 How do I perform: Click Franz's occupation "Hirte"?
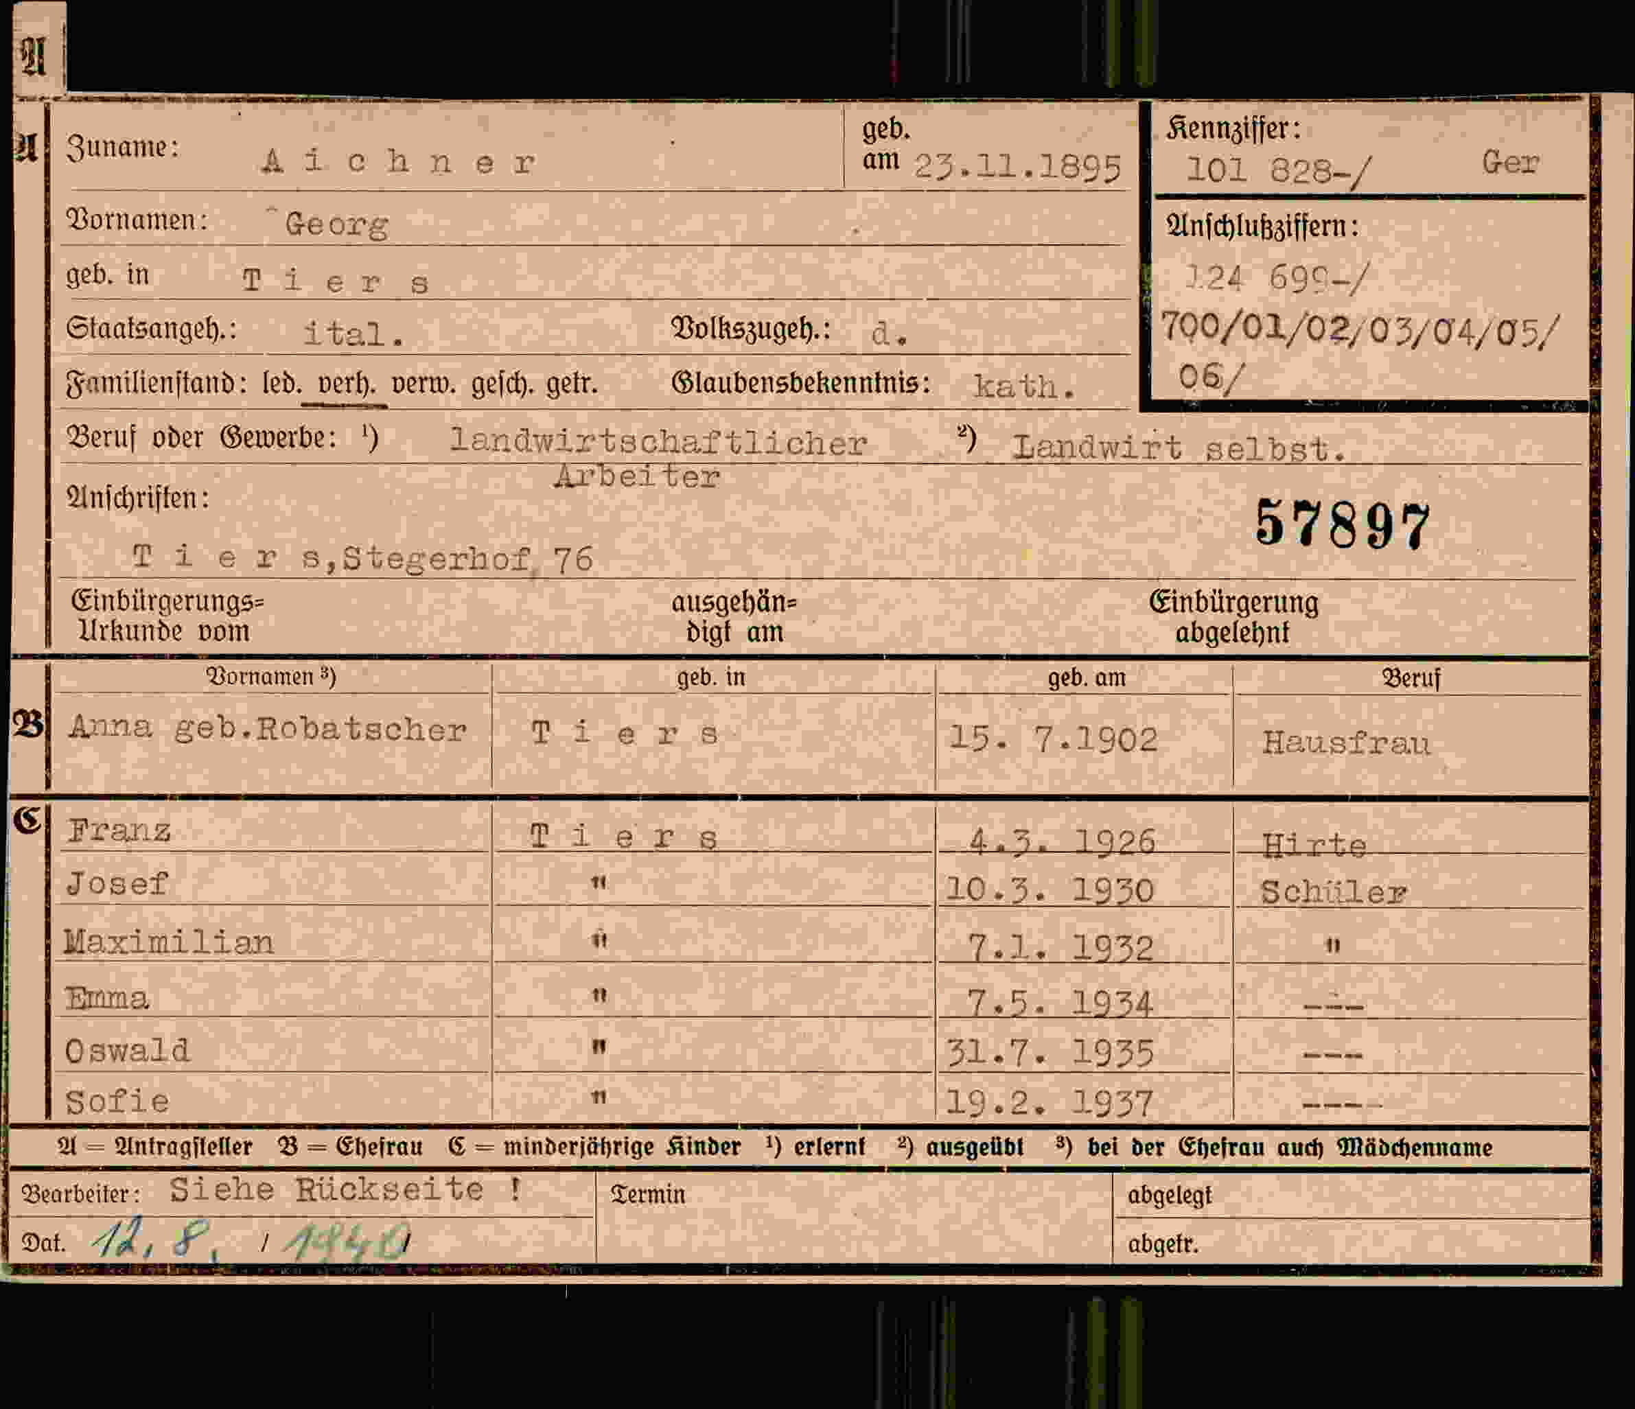click(x=1314, y=846)
